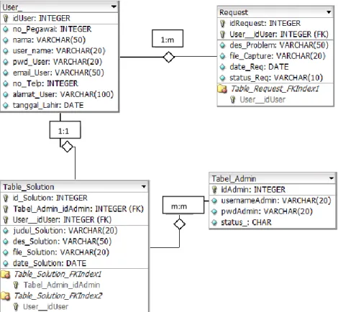Click diamond icon beside status_Req

[x=222, y=78]
